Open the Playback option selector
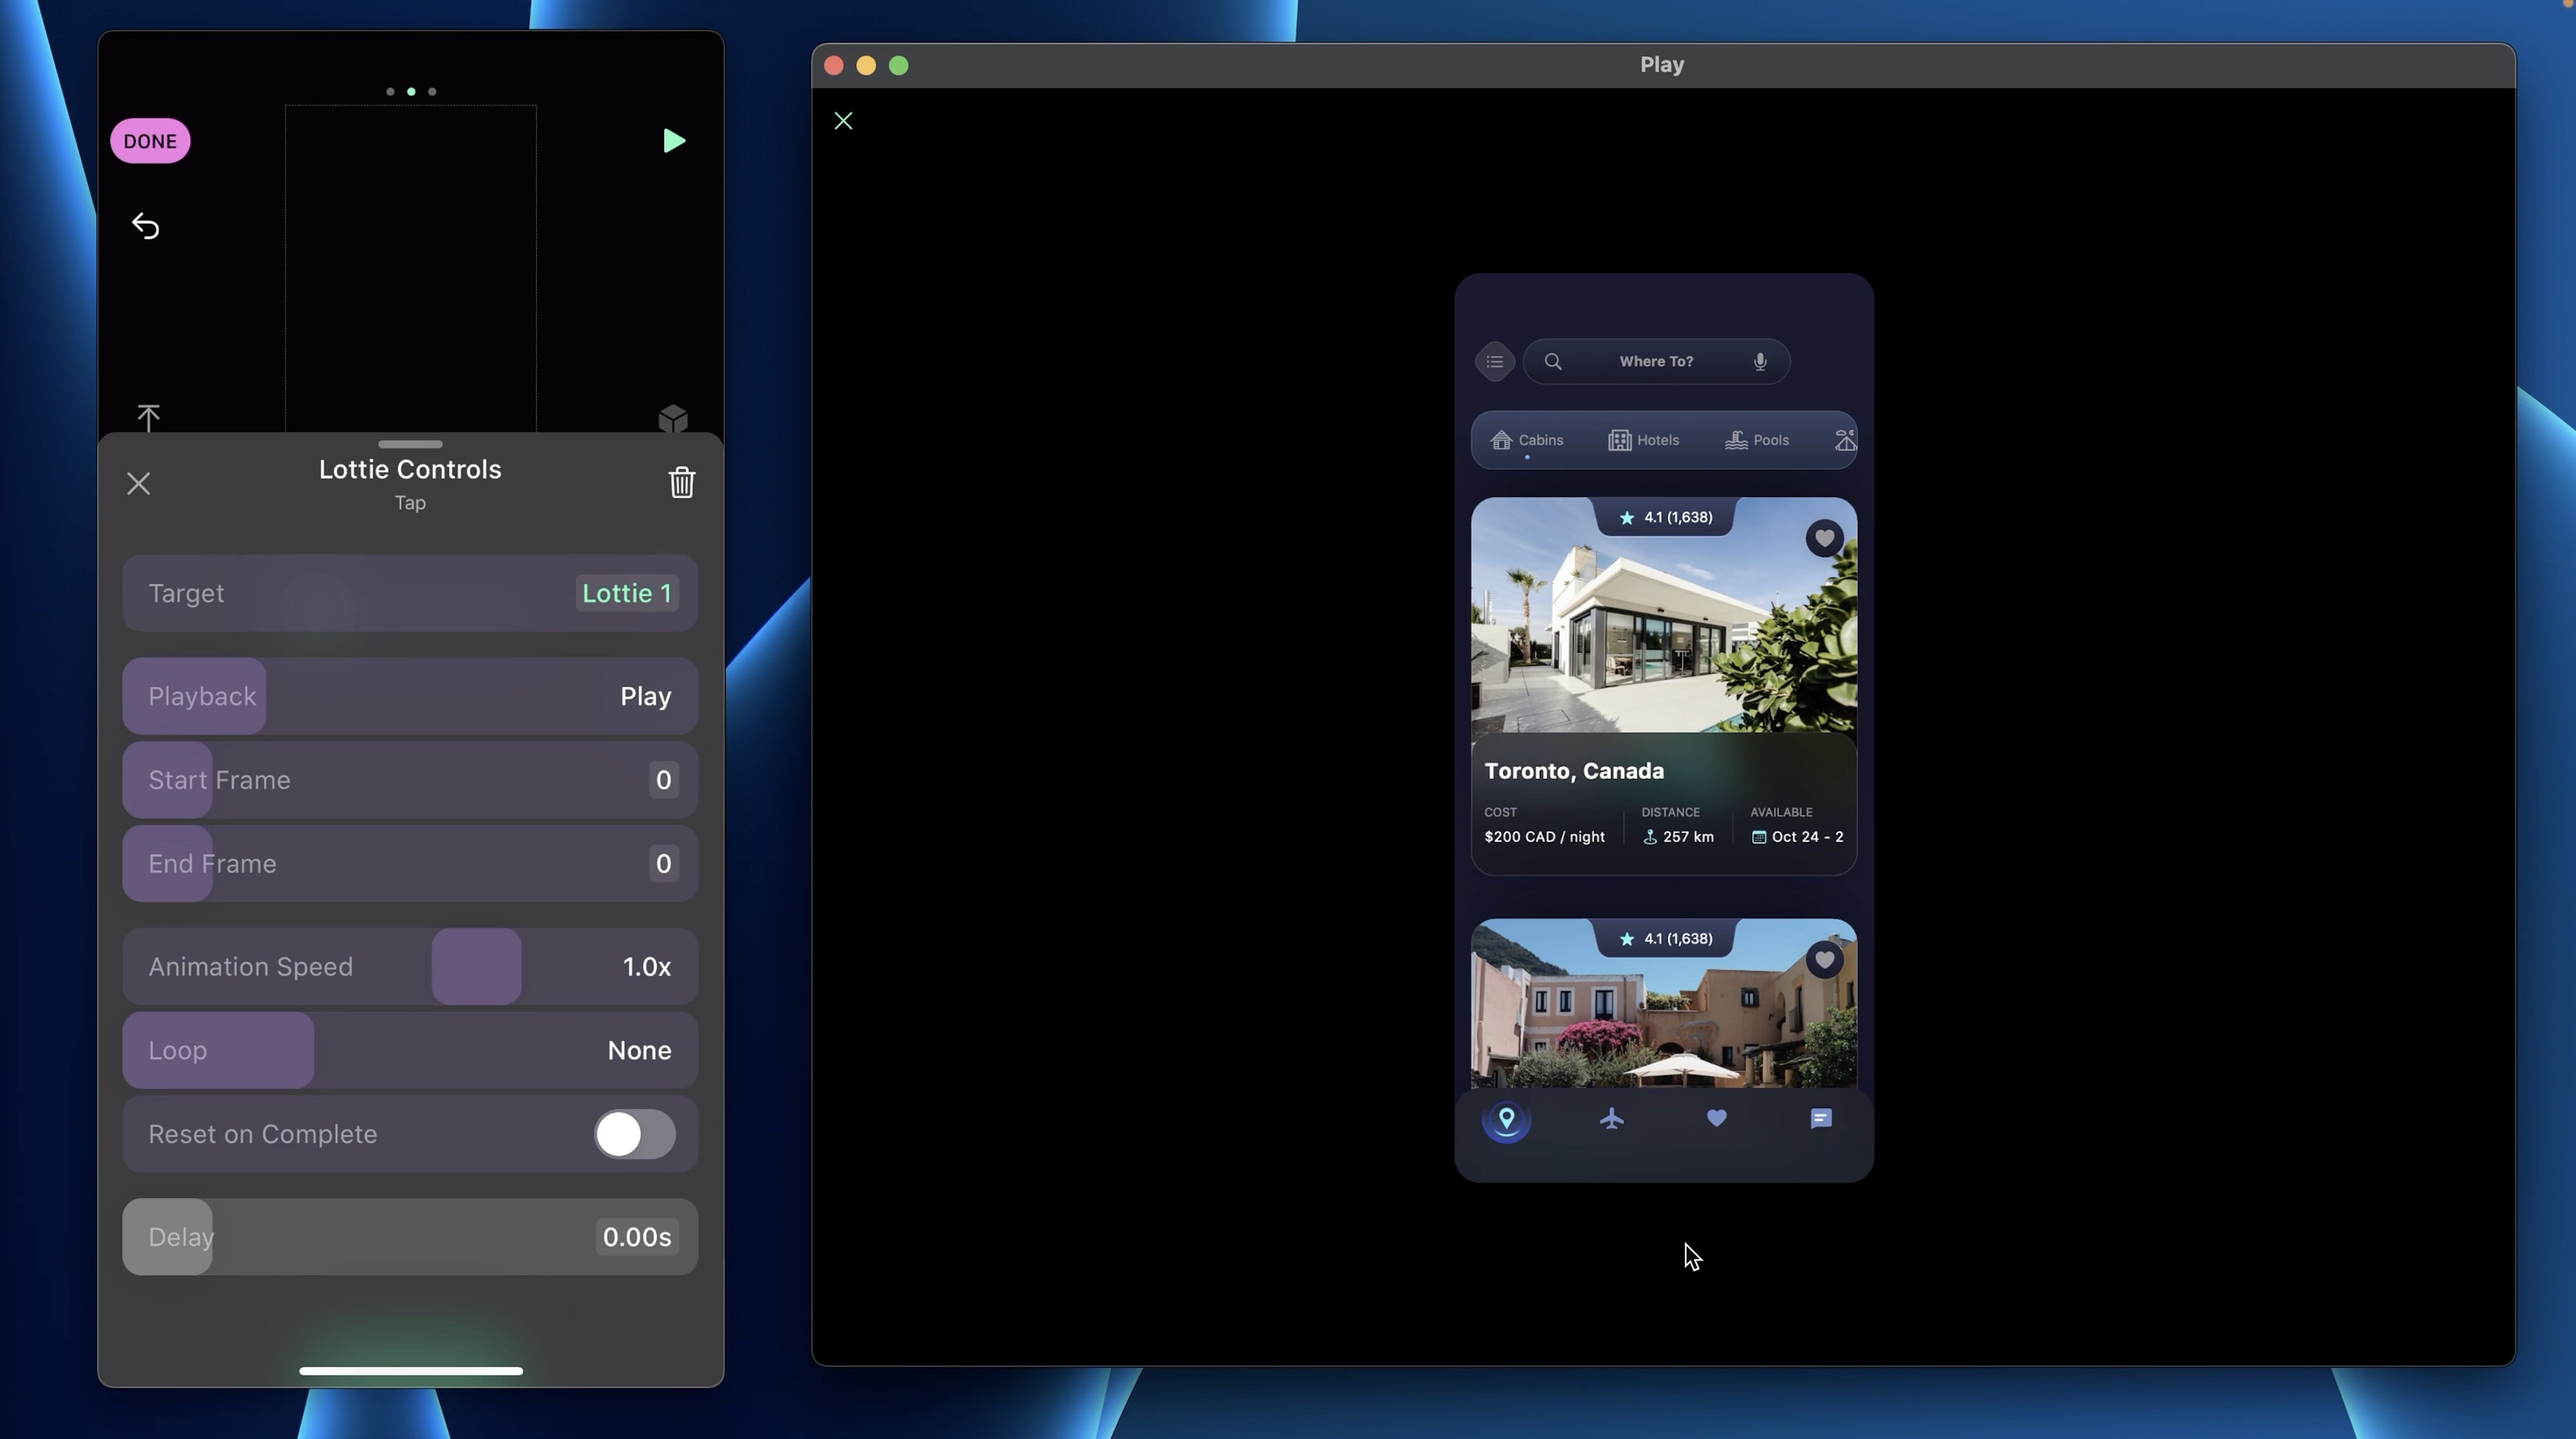2576x1439 pixels. click(x=645, y=697)
